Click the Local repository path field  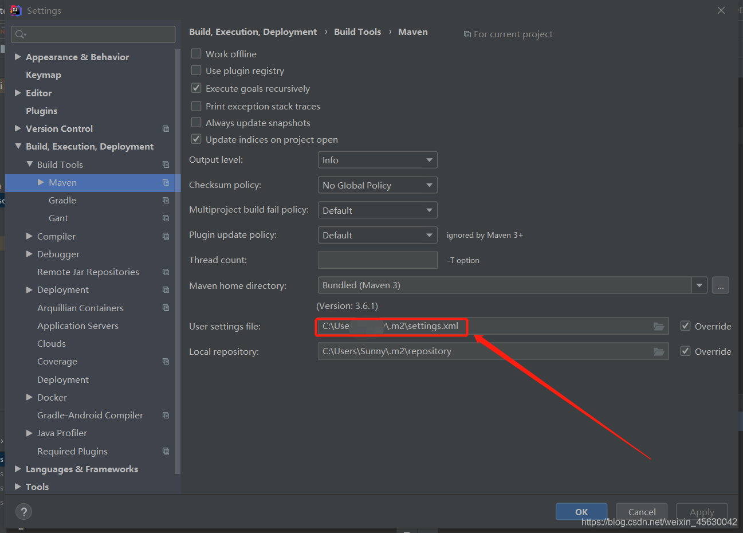point(493,351)
